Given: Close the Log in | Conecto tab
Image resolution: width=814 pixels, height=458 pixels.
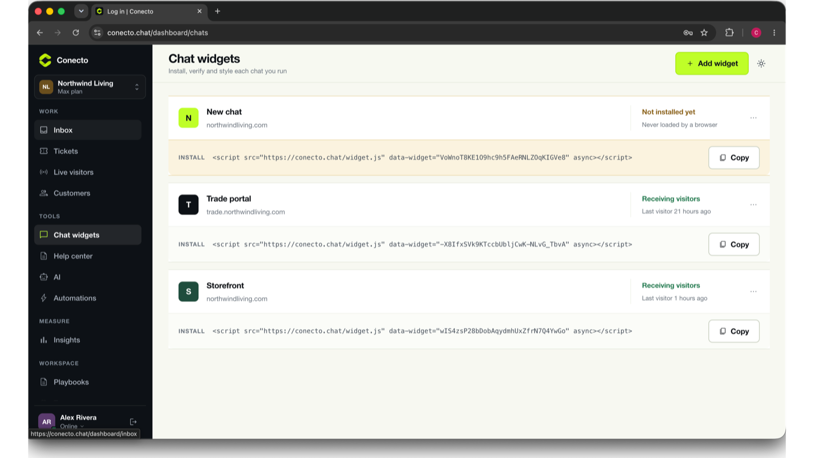Looking at the screenshot, I should (199, 11).
